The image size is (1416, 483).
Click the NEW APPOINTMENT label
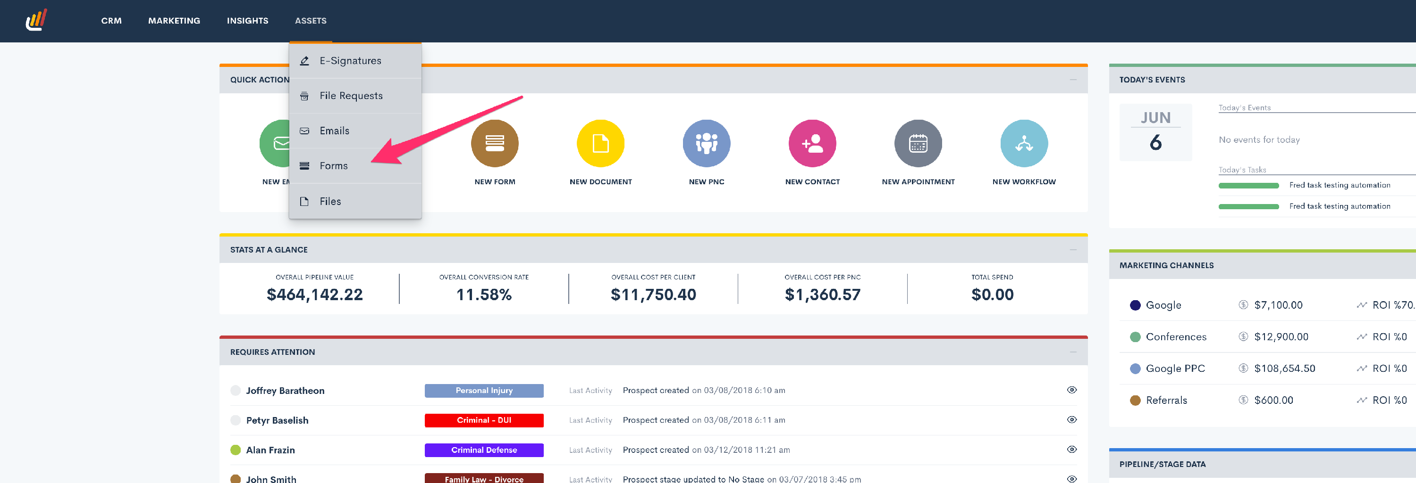918,182
